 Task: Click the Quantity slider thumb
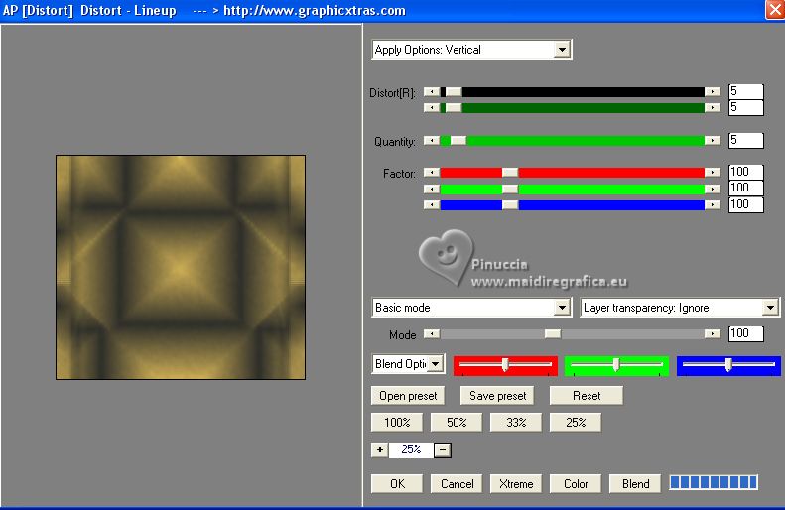click(x=458, y=141)
